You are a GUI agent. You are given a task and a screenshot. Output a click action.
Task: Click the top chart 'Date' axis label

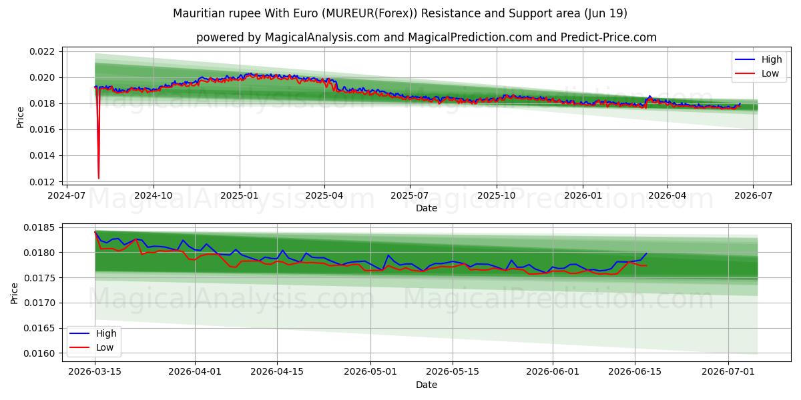click(427, 208)
